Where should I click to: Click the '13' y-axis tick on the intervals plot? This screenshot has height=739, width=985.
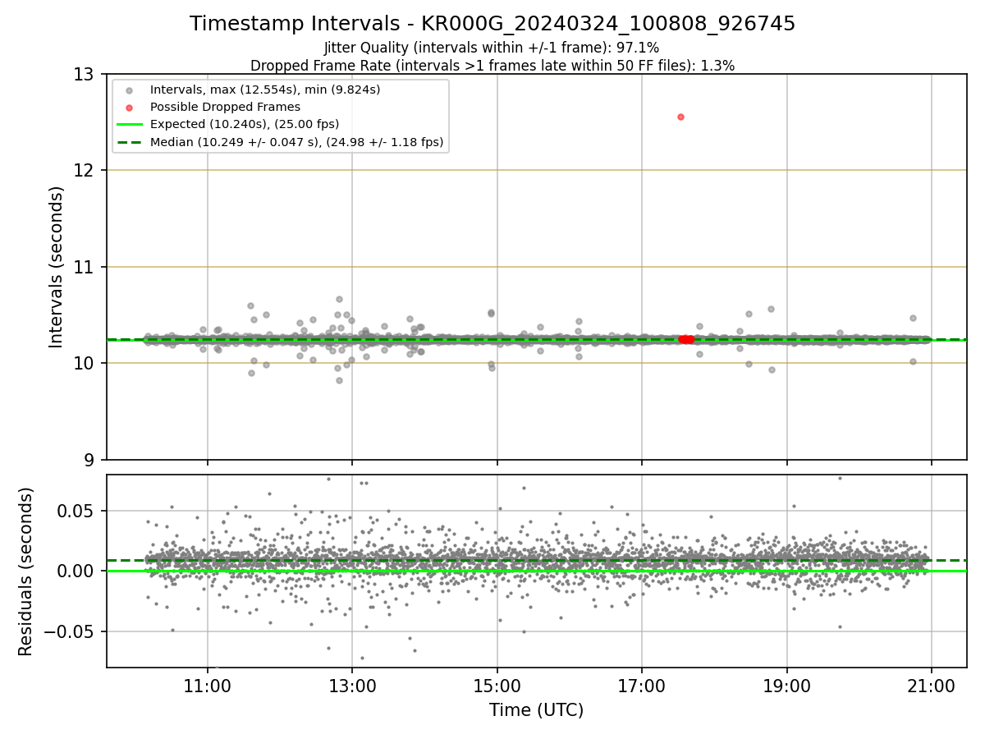(85, 75)
